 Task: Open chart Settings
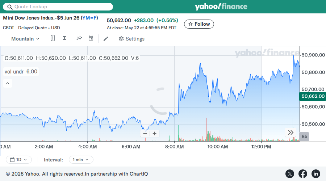coord(131,39)
